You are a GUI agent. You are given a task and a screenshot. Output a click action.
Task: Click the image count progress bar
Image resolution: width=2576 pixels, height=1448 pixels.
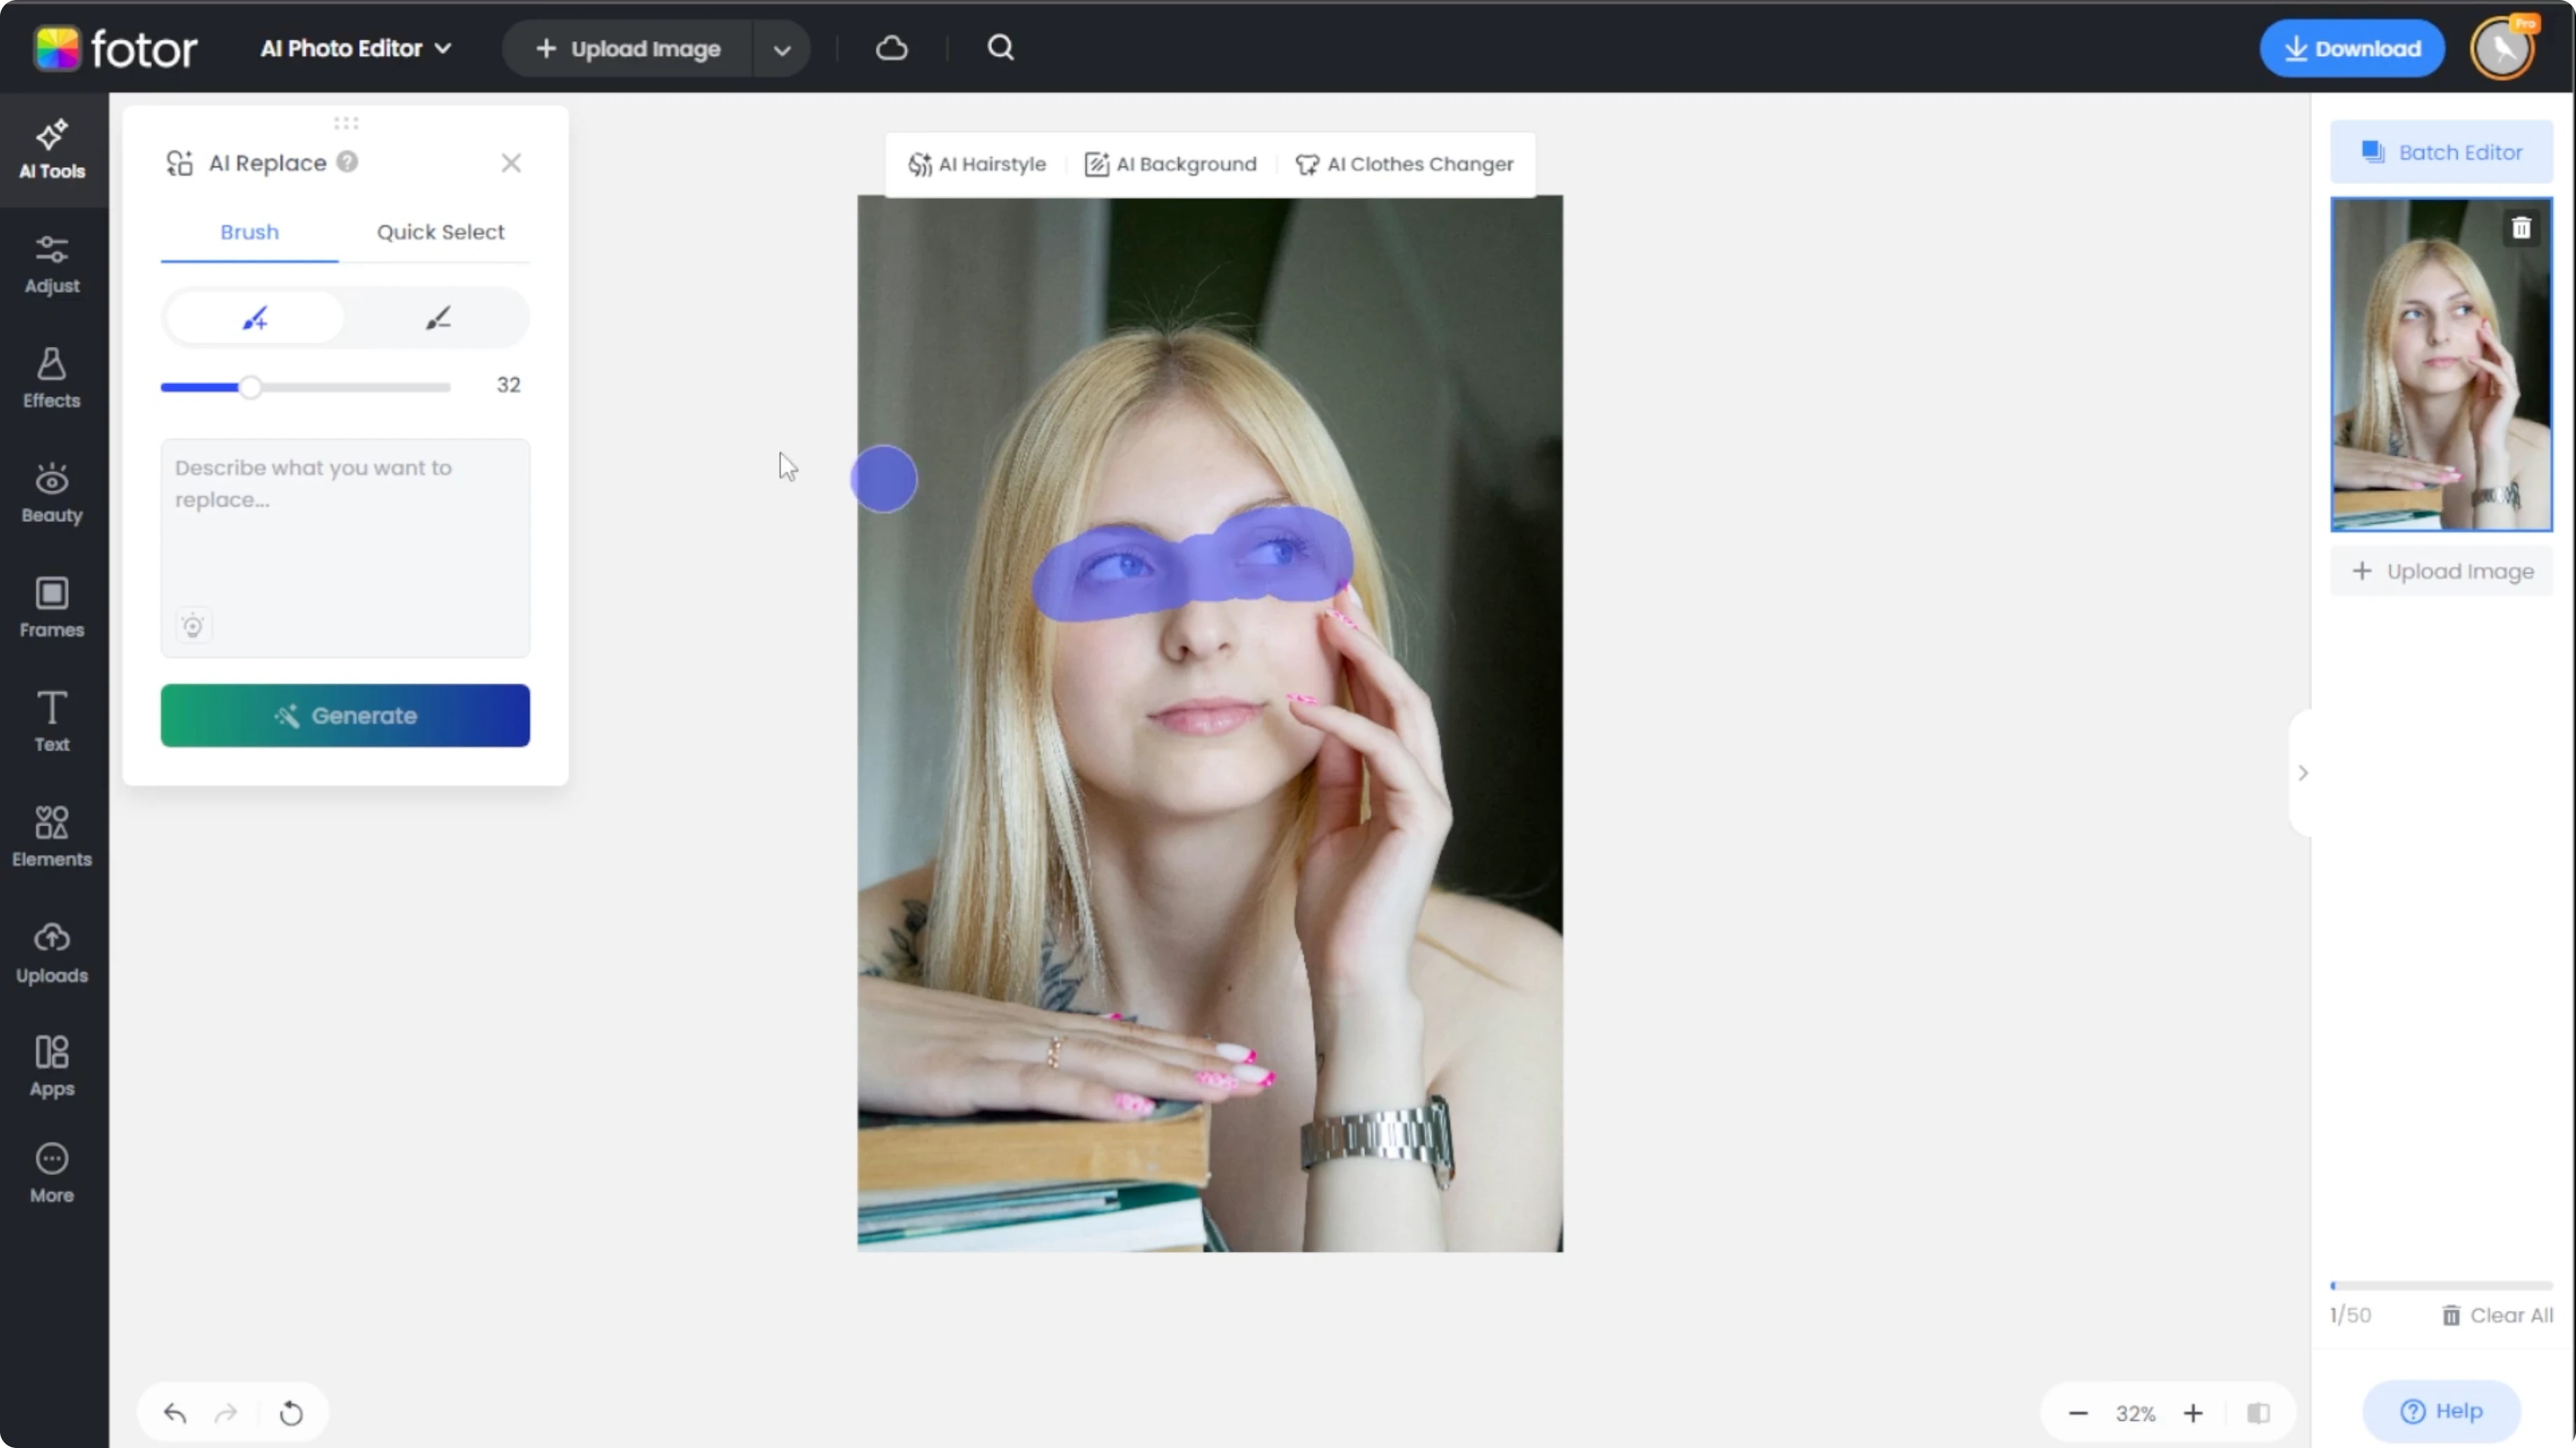pyautogui.click(x=2441, y=1286)
